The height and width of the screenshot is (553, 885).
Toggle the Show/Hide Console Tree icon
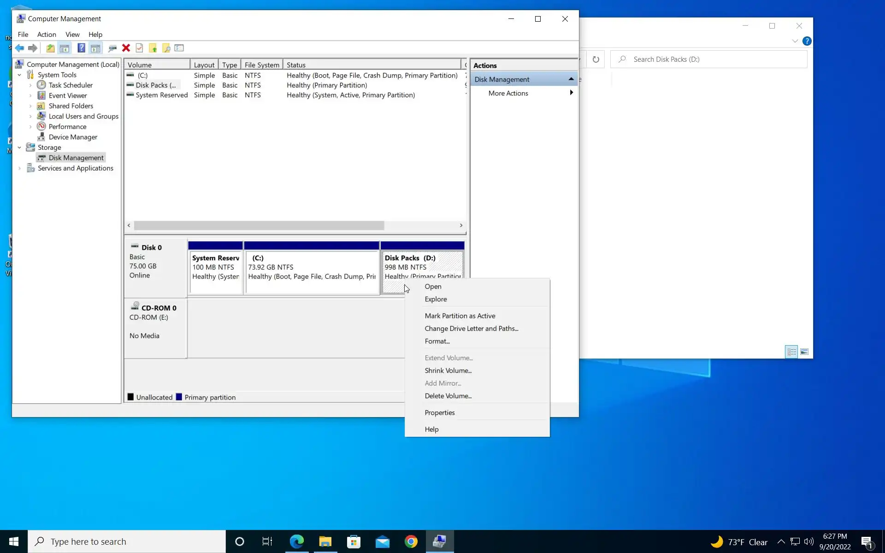click(65, 48)
